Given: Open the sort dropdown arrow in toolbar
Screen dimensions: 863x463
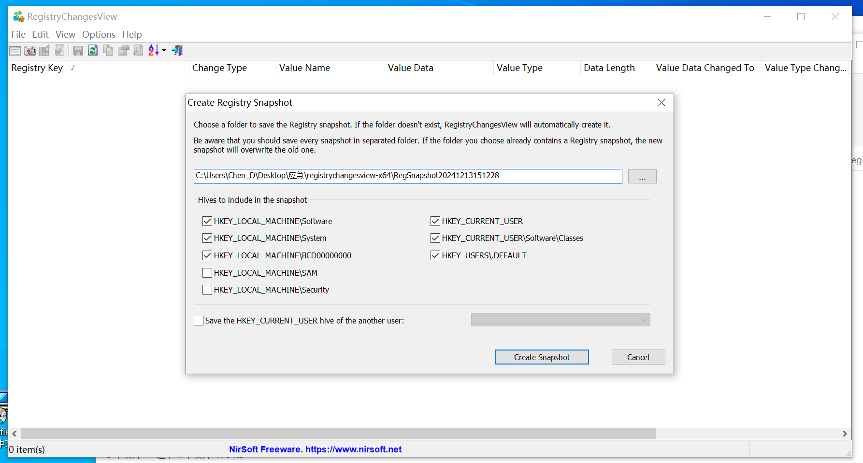Looking at the screenshot, I should 164,51.
